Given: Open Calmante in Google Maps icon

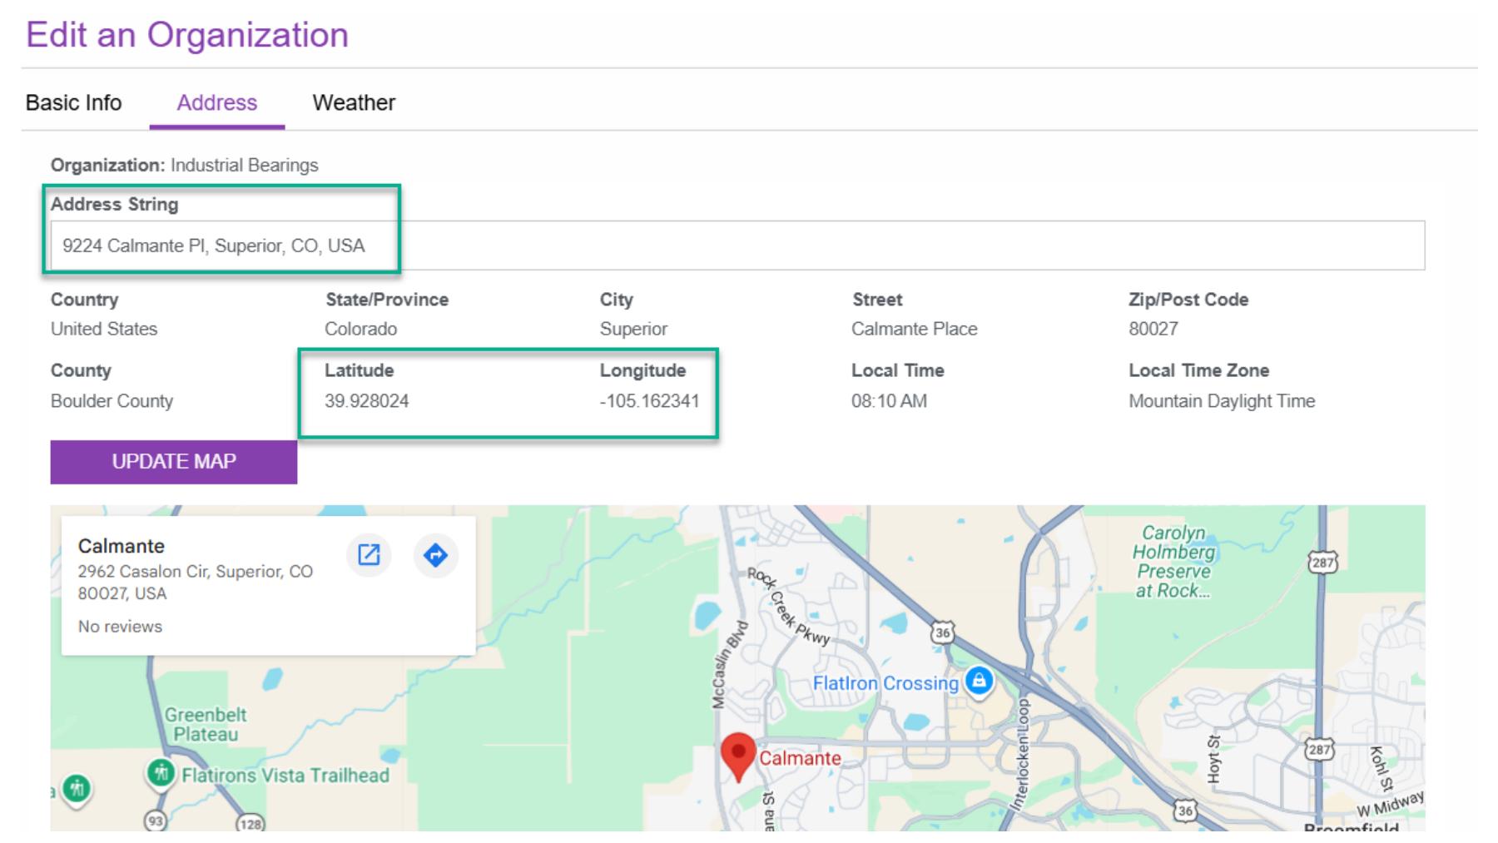Looking at the screenshot, I should 369,555.
